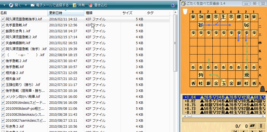Click the empty comment field below analysis list
The width and height of the screenshot is (267, 132).
click(x=224, y=120)
